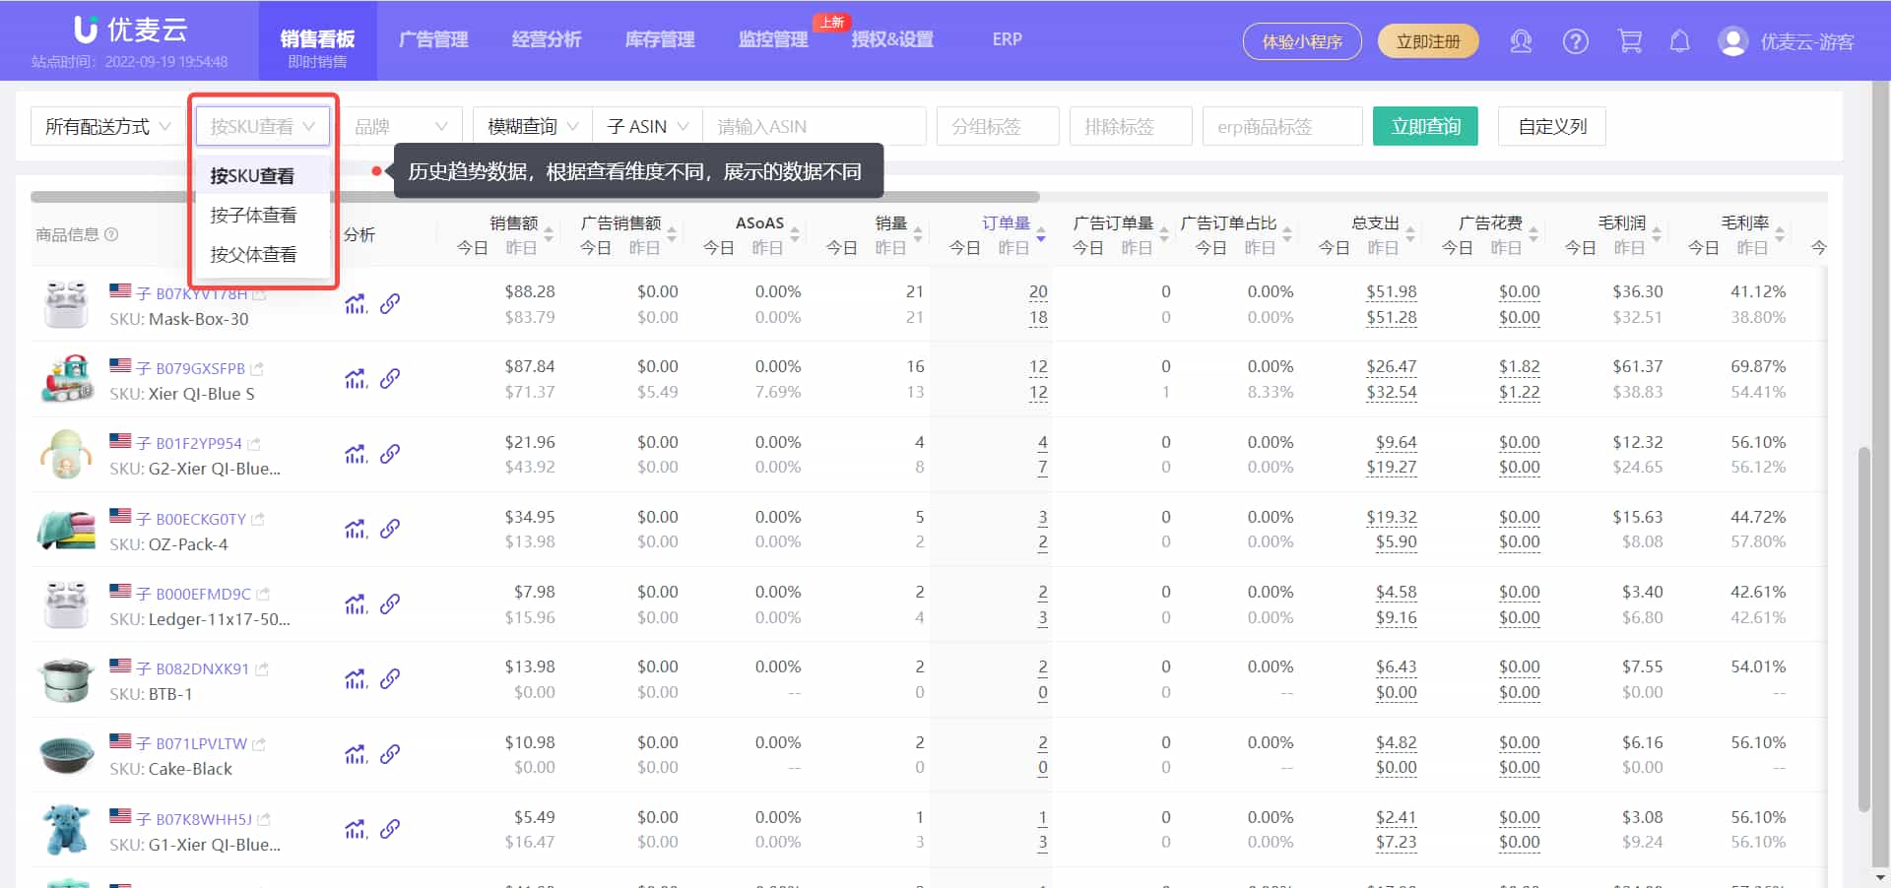Copy product link for Xier QI-Blue S

click(391, 379)
